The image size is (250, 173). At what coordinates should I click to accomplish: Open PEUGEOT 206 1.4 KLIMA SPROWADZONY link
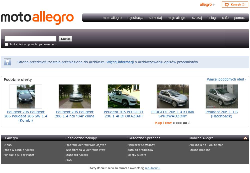point(173,114)
